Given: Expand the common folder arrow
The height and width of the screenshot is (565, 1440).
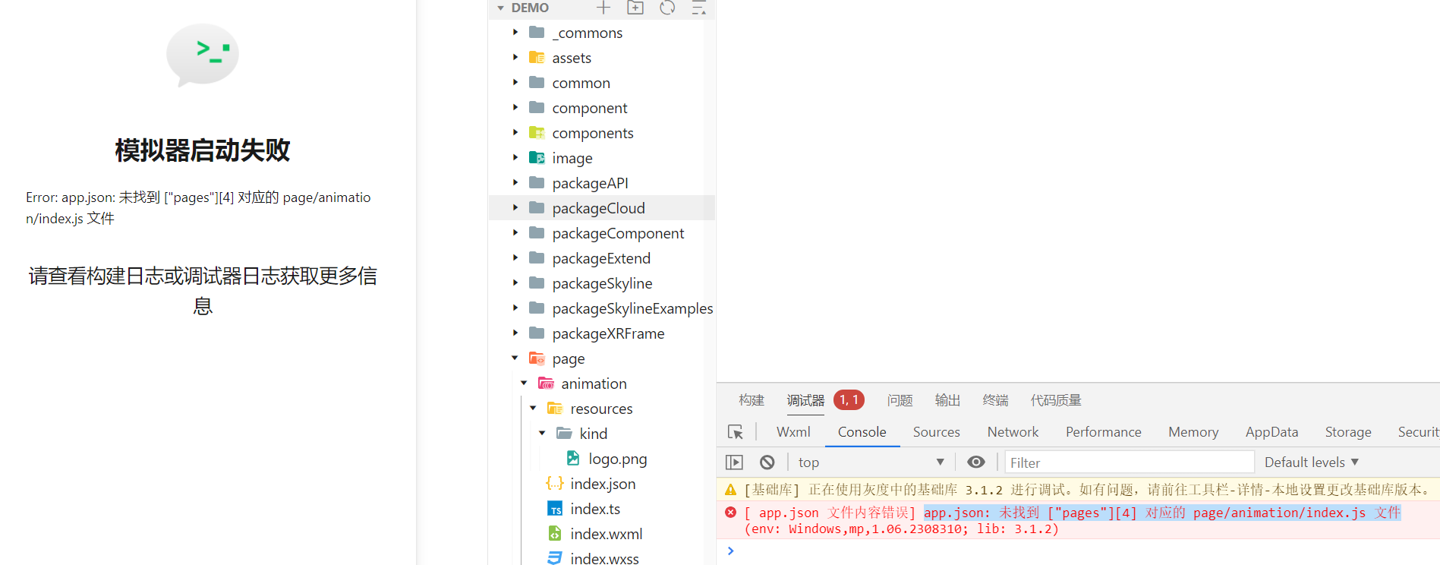Looking at the screenshot, I should (515, 82).
